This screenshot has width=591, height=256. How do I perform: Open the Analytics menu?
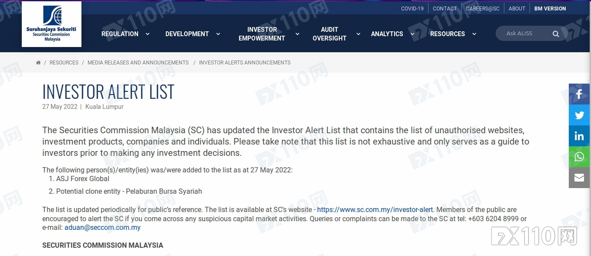pyautogui.click(x=387, y=34)
